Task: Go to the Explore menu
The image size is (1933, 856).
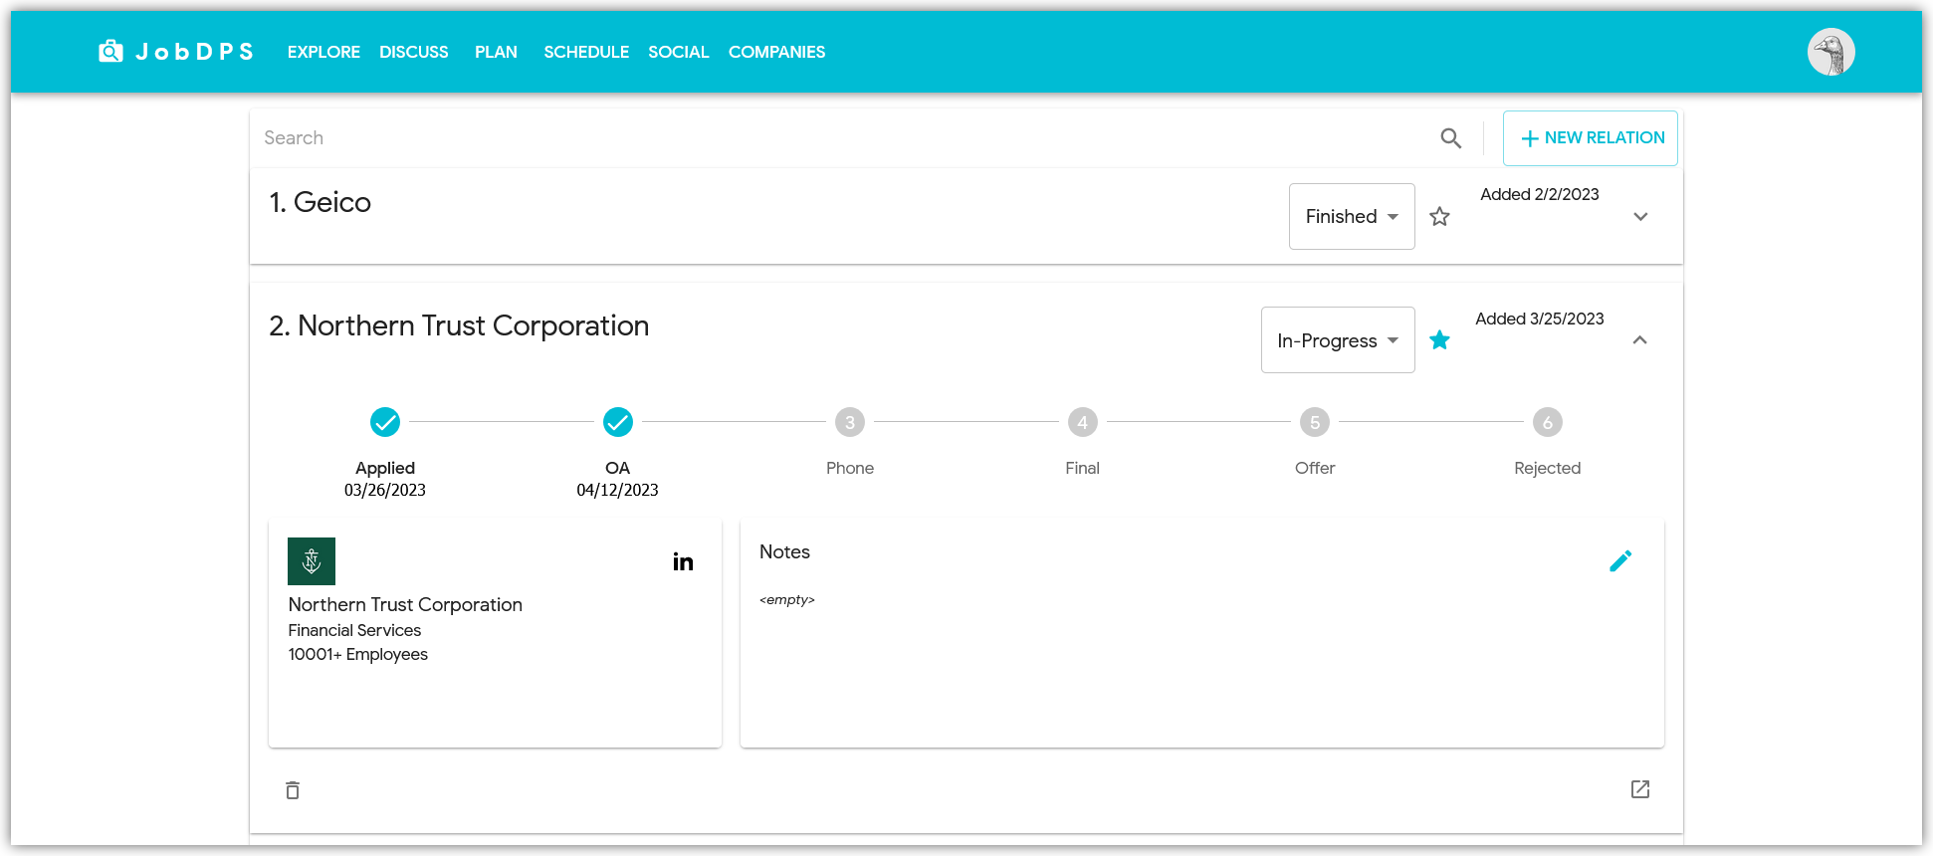Action: tap(323, 52)
